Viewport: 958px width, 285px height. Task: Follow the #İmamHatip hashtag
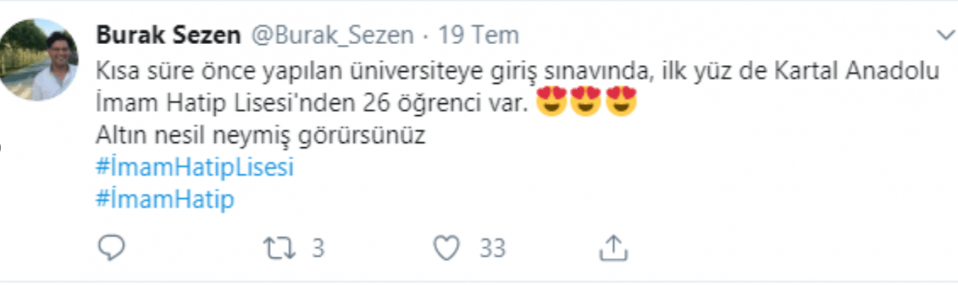coord(165,200)
